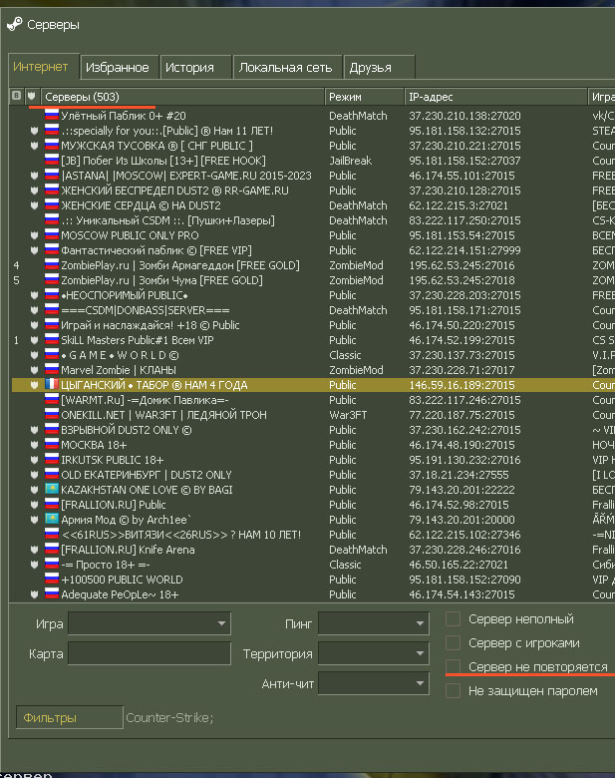Enable the Сервер с игроками checkbox
Image resolution: width=615 pixels, height=778 pixels.
coord(453,642)
